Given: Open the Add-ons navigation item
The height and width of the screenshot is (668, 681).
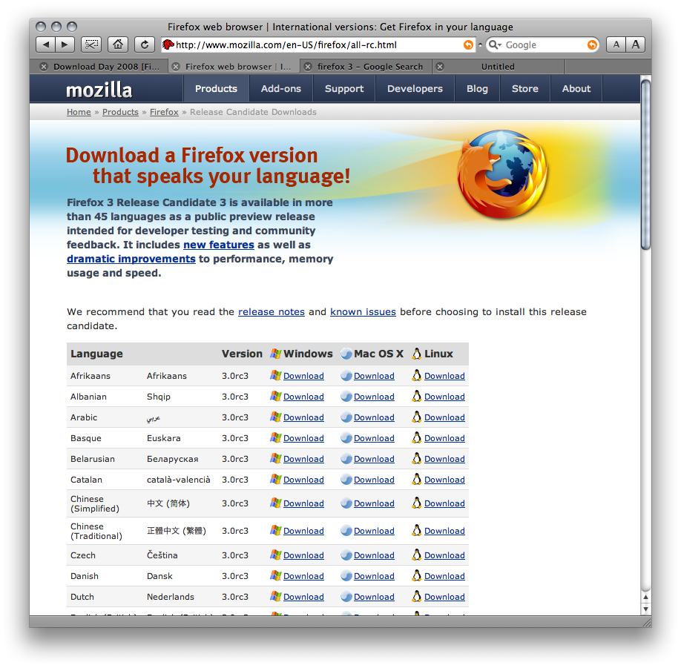Looking at the screenshot, I should tap(281, 88).
